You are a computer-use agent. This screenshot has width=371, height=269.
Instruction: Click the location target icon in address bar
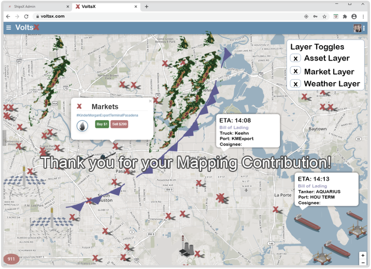pos(306,16)
